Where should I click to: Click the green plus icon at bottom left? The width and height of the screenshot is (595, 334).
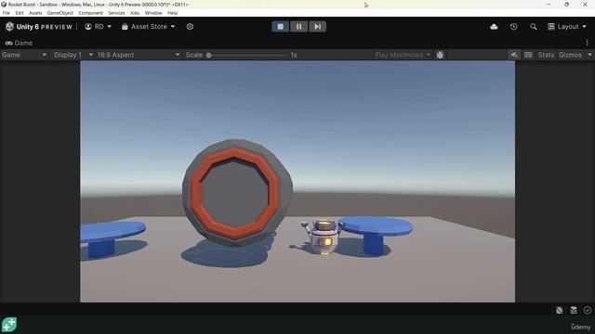[9, 325]
